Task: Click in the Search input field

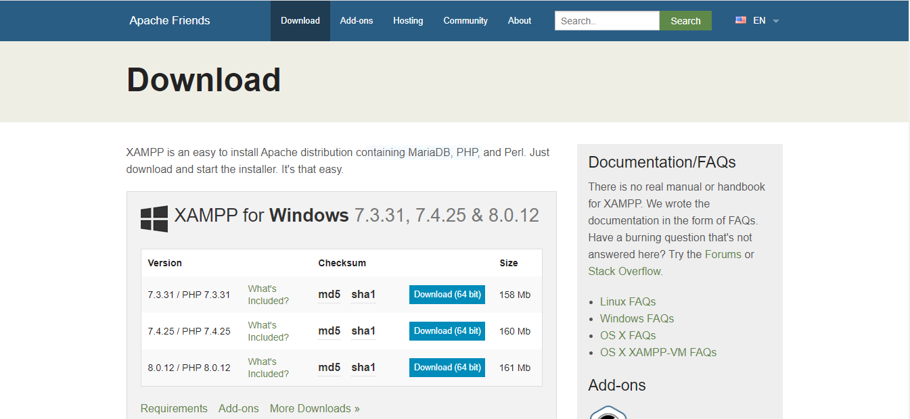Action: (x=606, y=21)
